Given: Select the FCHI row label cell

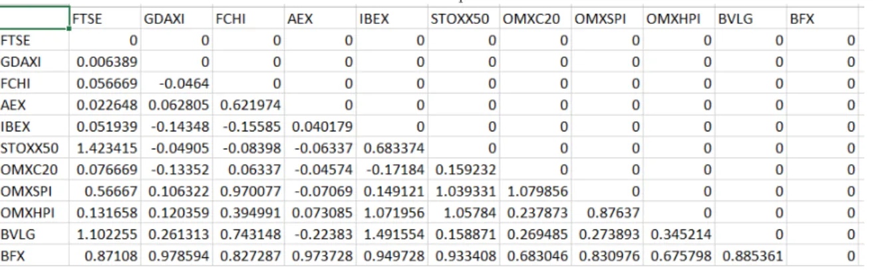Looking at the screenshot, I should pos(35,84).
